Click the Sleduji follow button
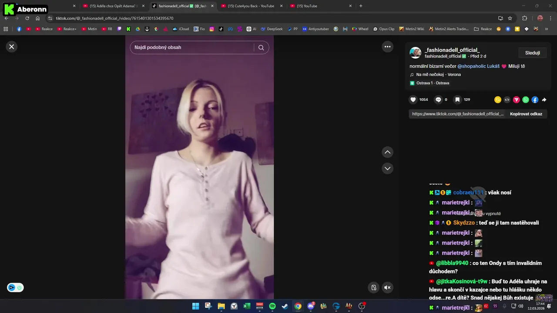This screenshot has height=313, width=557. coord(533,53)
